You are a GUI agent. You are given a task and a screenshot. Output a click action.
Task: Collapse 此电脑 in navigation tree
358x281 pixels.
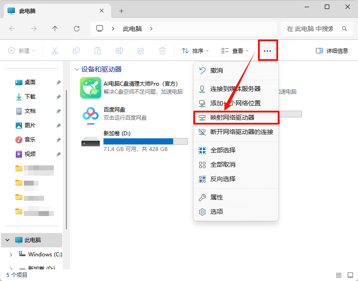(8, 240)
